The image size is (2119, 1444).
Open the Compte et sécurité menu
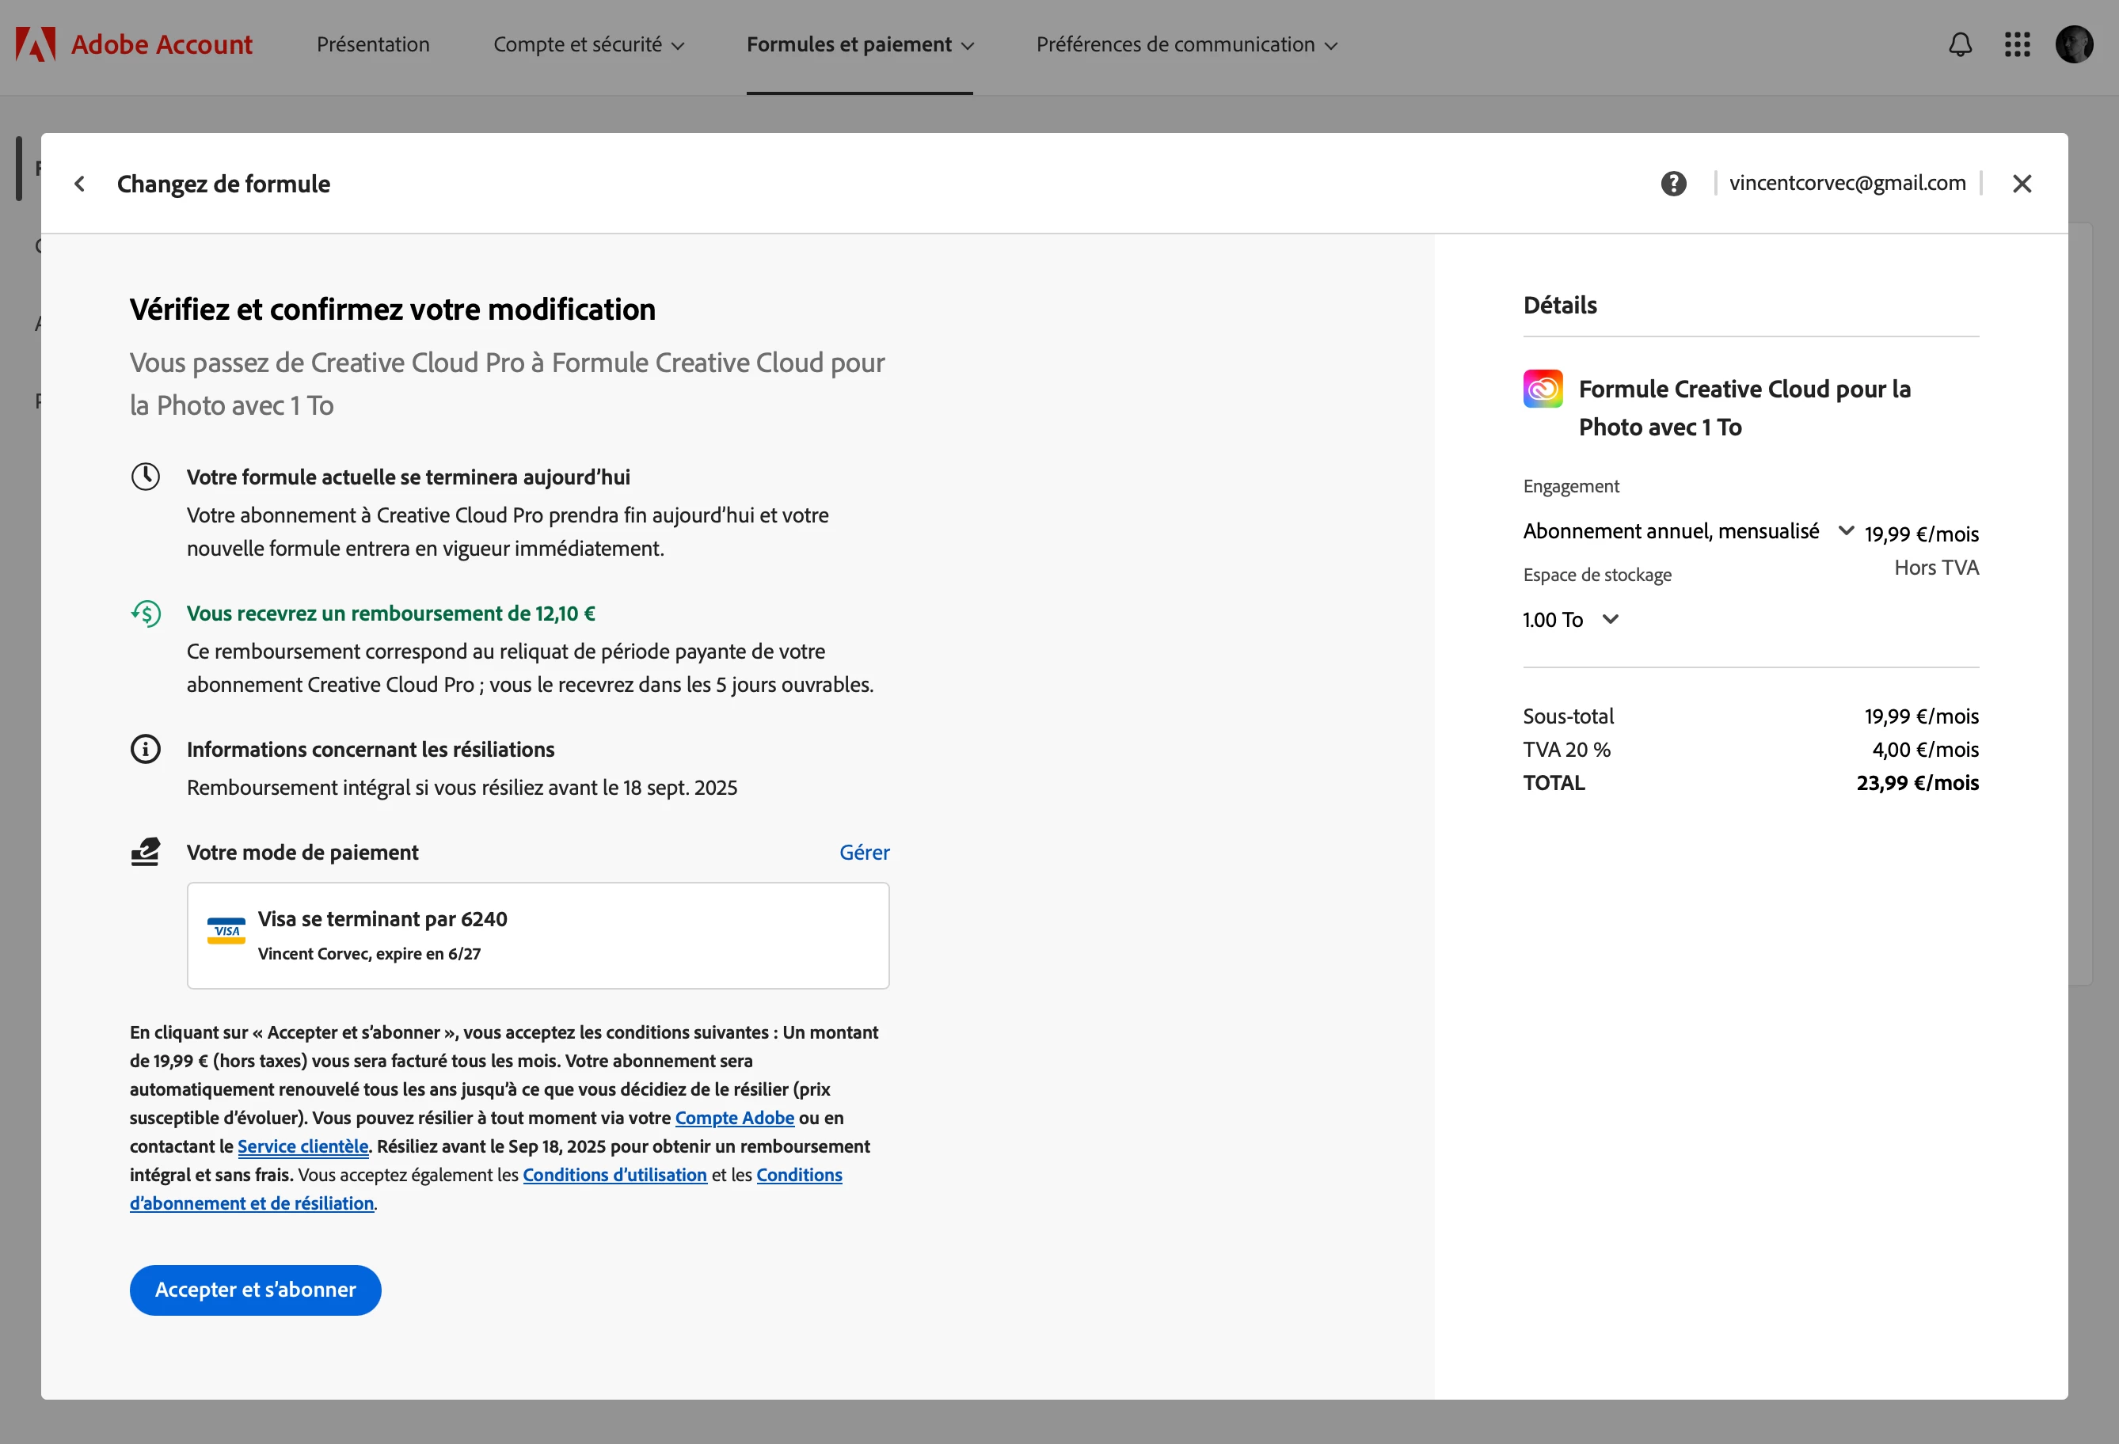click(x=588, y=44)
